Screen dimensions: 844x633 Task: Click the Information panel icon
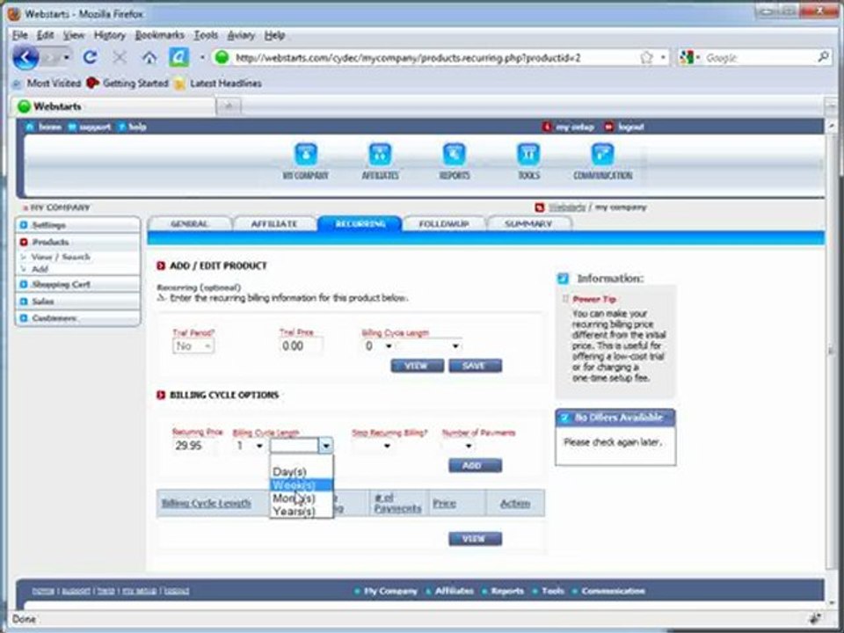pos(563,279)
